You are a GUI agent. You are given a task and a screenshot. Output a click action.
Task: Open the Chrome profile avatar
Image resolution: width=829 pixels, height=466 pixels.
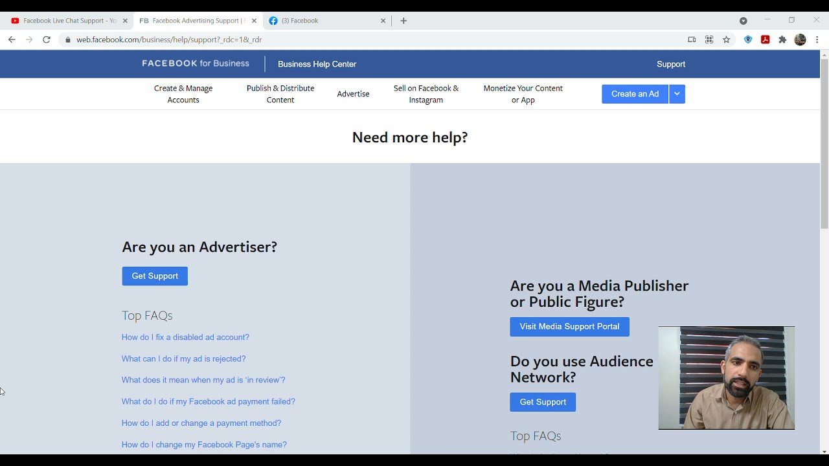800,39
